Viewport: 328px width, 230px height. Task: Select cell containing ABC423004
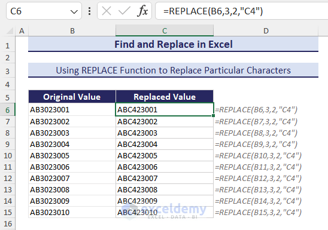point(165,144)
